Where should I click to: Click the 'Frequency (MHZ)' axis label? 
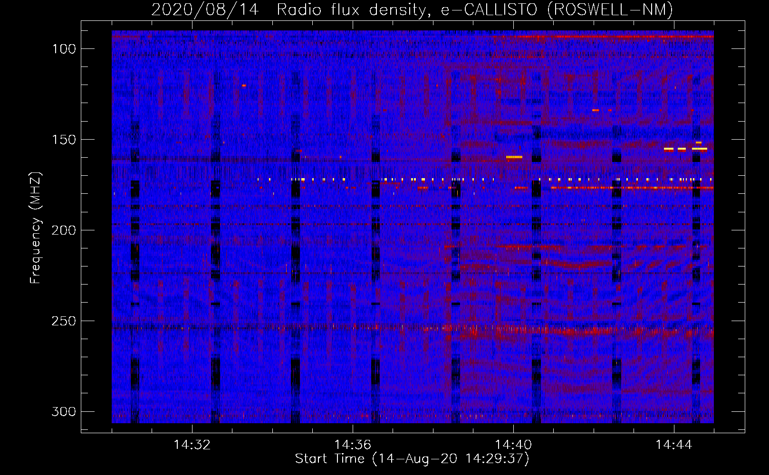point(36,228)
